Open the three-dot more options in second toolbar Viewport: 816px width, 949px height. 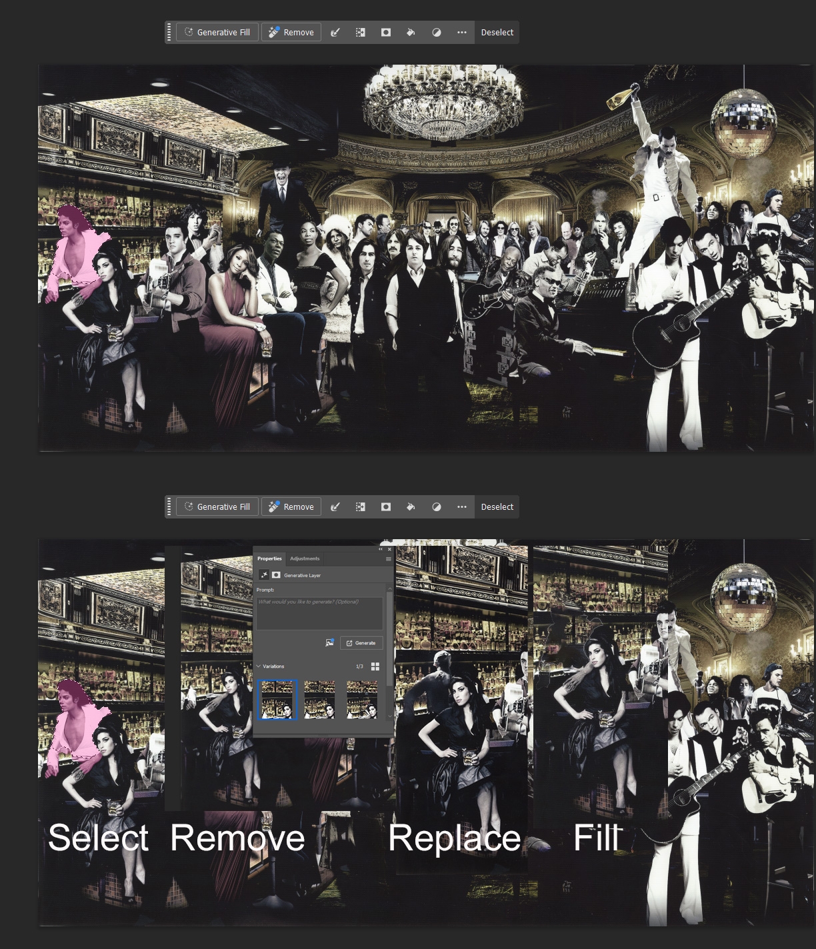tap(462, 506)
